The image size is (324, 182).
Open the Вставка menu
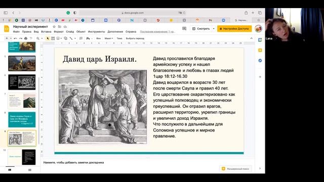46,32
